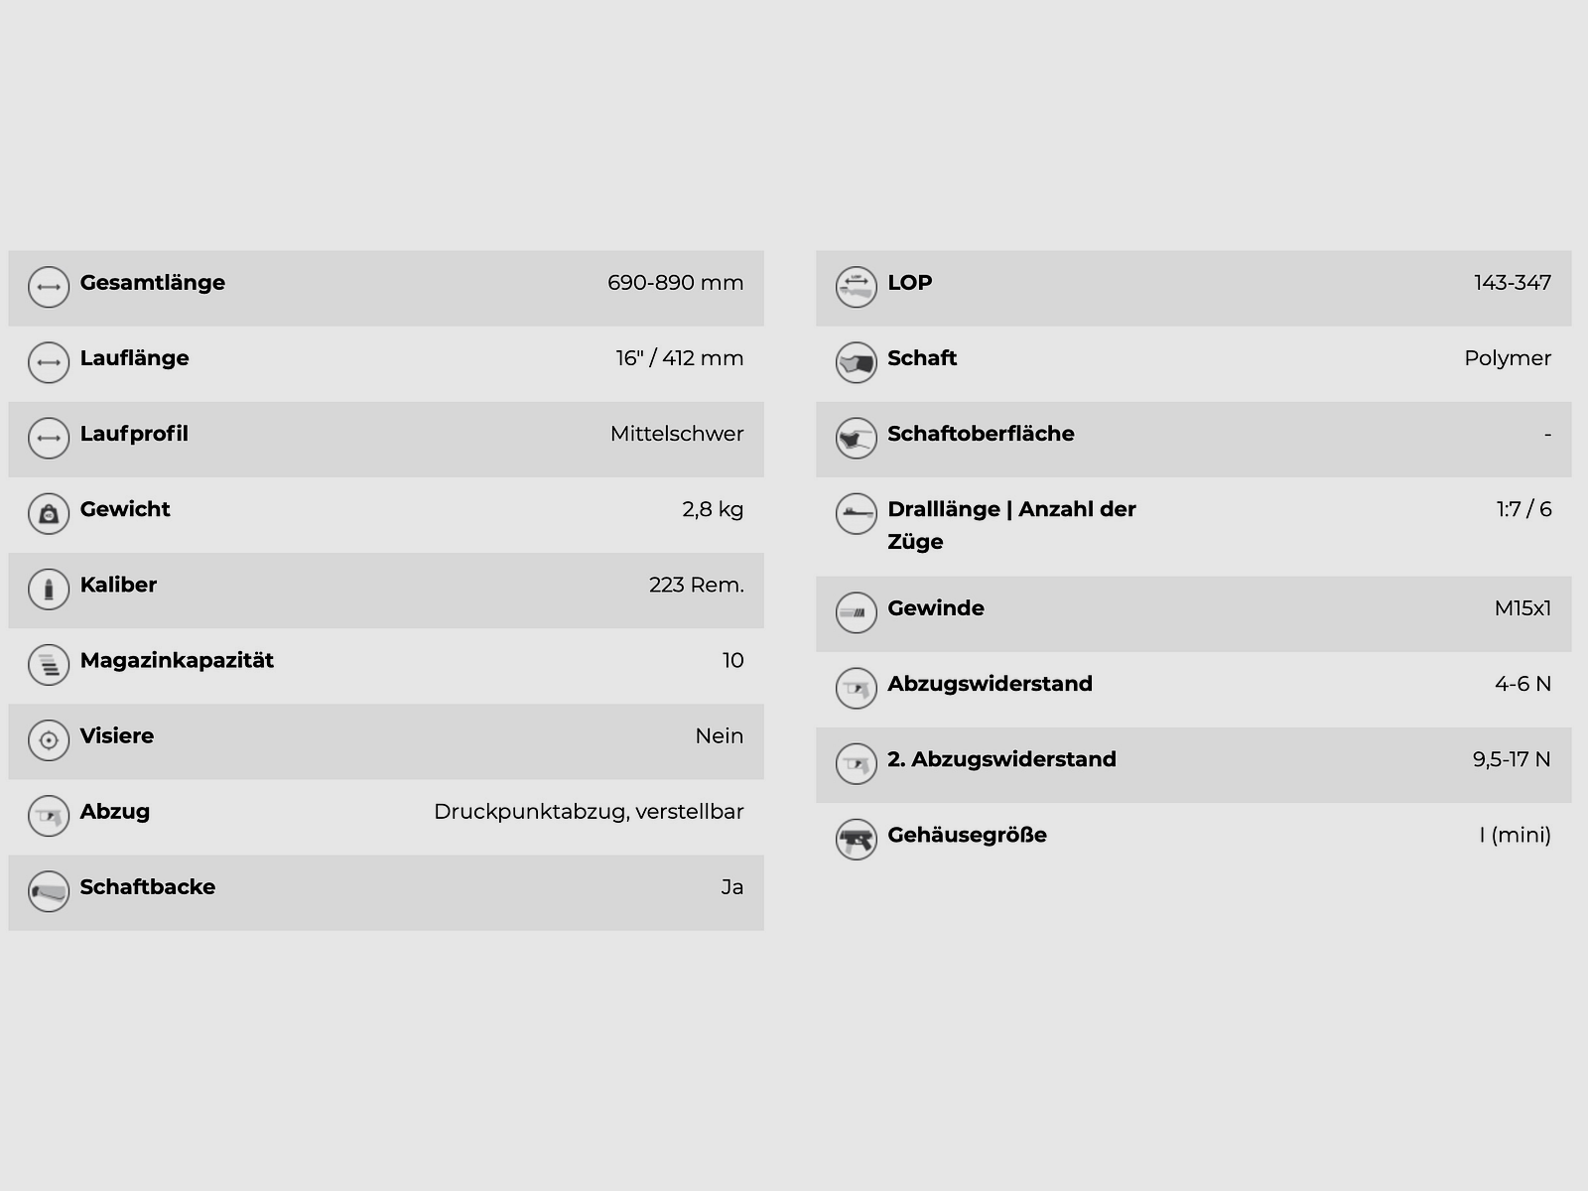Click the Druckpunktabzug, verstellbar value
The width and height of the screenshot is (1588, 1191).
pos(589,812)
